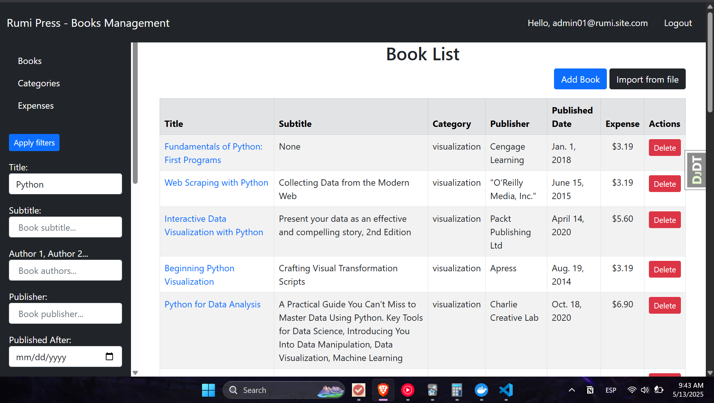Screen dimensions: 714x403
Task: Open Docker Desktop taskbar icon
Action: [x=481, y=390]
